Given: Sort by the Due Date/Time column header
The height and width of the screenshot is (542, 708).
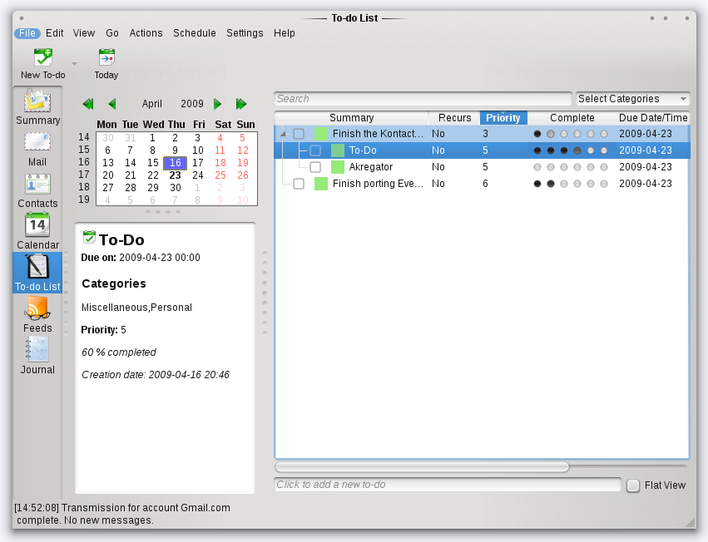Looking at the screenshot, I should tap(653, 118).
